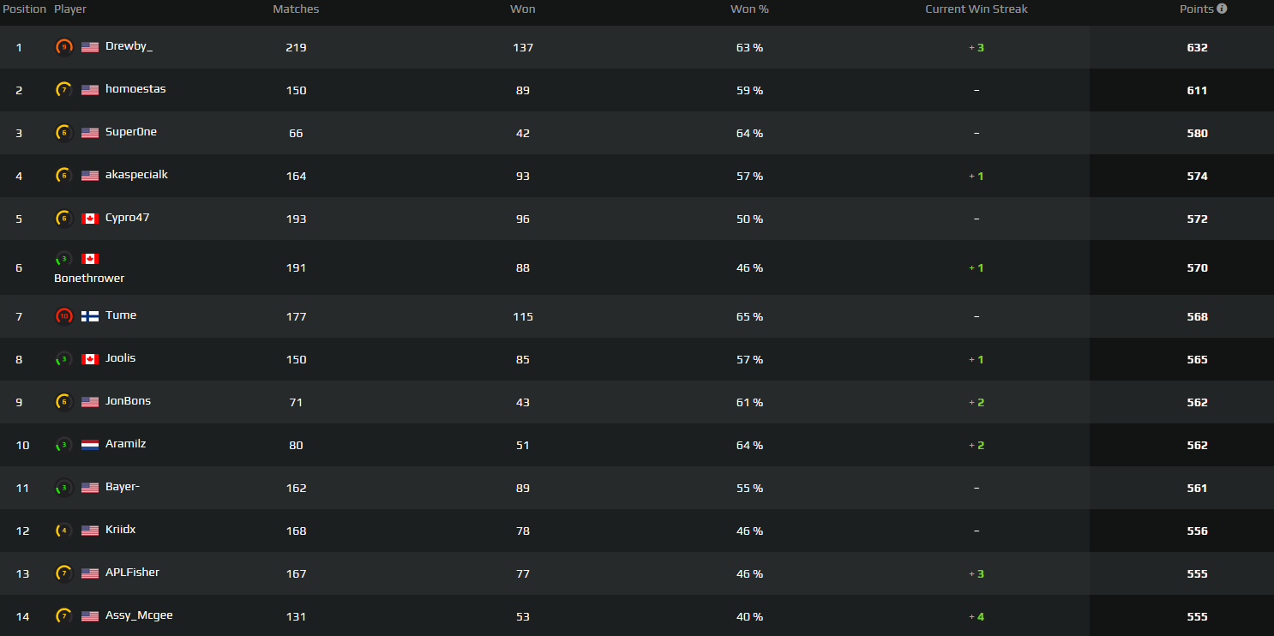The image size is (1274, 636).
Task: Click Tume's red level 10 badge
Action: tap(63, 315)
